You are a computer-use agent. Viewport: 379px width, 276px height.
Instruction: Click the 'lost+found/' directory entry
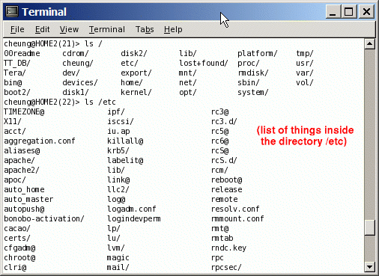pos(204,63)
